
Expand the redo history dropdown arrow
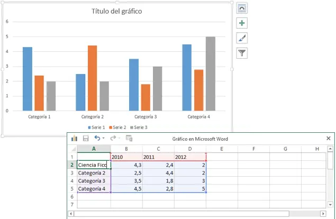pos(119,138)
